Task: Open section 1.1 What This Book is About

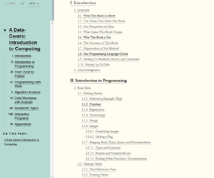Action: 97,16
